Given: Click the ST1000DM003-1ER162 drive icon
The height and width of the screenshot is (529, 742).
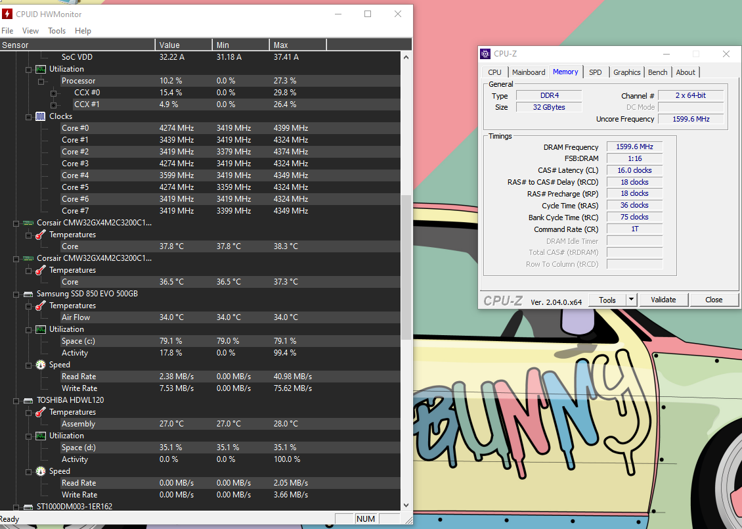Looking at the screenshot, I should click(28, 507).
